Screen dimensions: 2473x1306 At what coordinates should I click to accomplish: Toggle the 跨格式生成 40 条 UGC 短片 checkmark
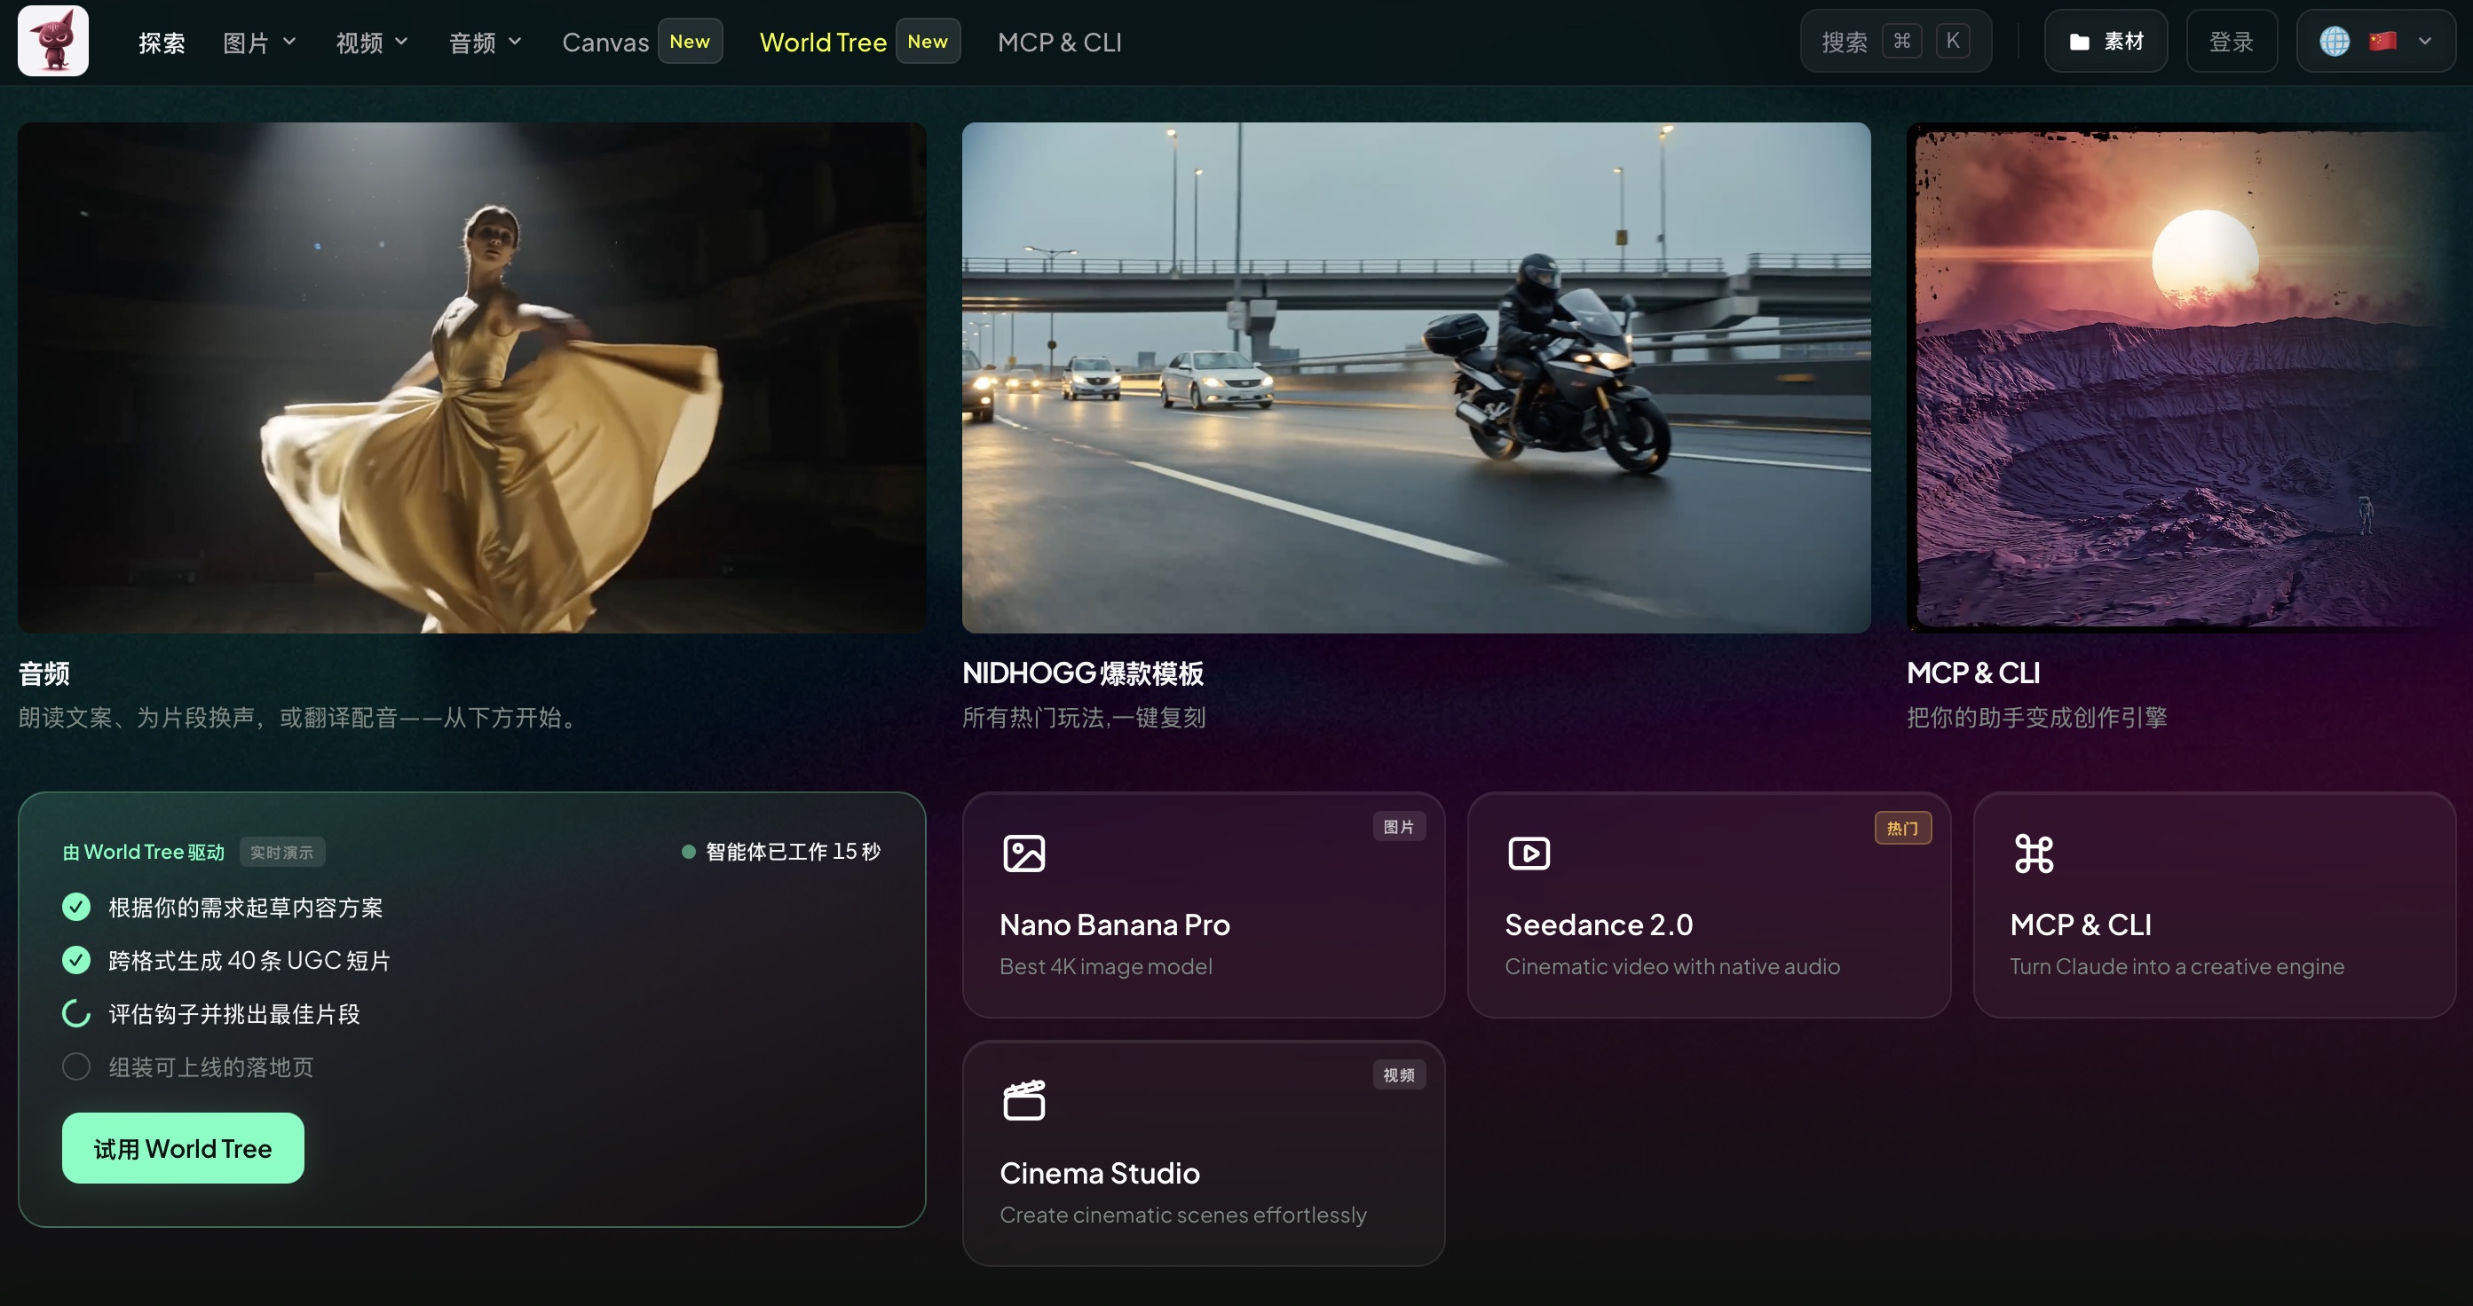75,961
